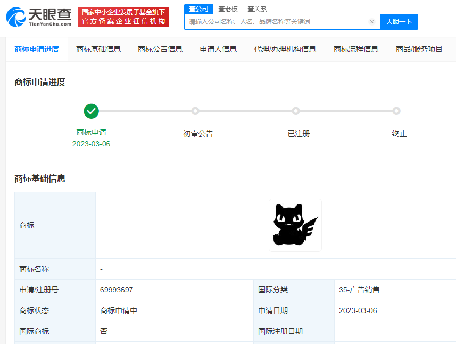Click the black cat trademark image
Screen dimensions: 456x344
pos(295,225)
